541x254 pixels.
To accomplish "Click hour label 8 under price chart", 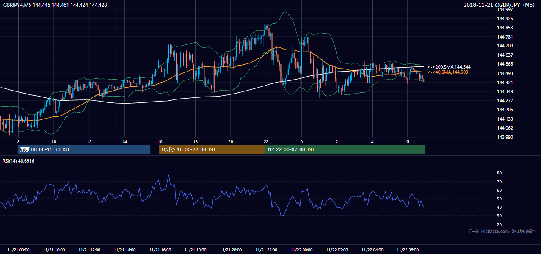I will click(x=18, y=141).
